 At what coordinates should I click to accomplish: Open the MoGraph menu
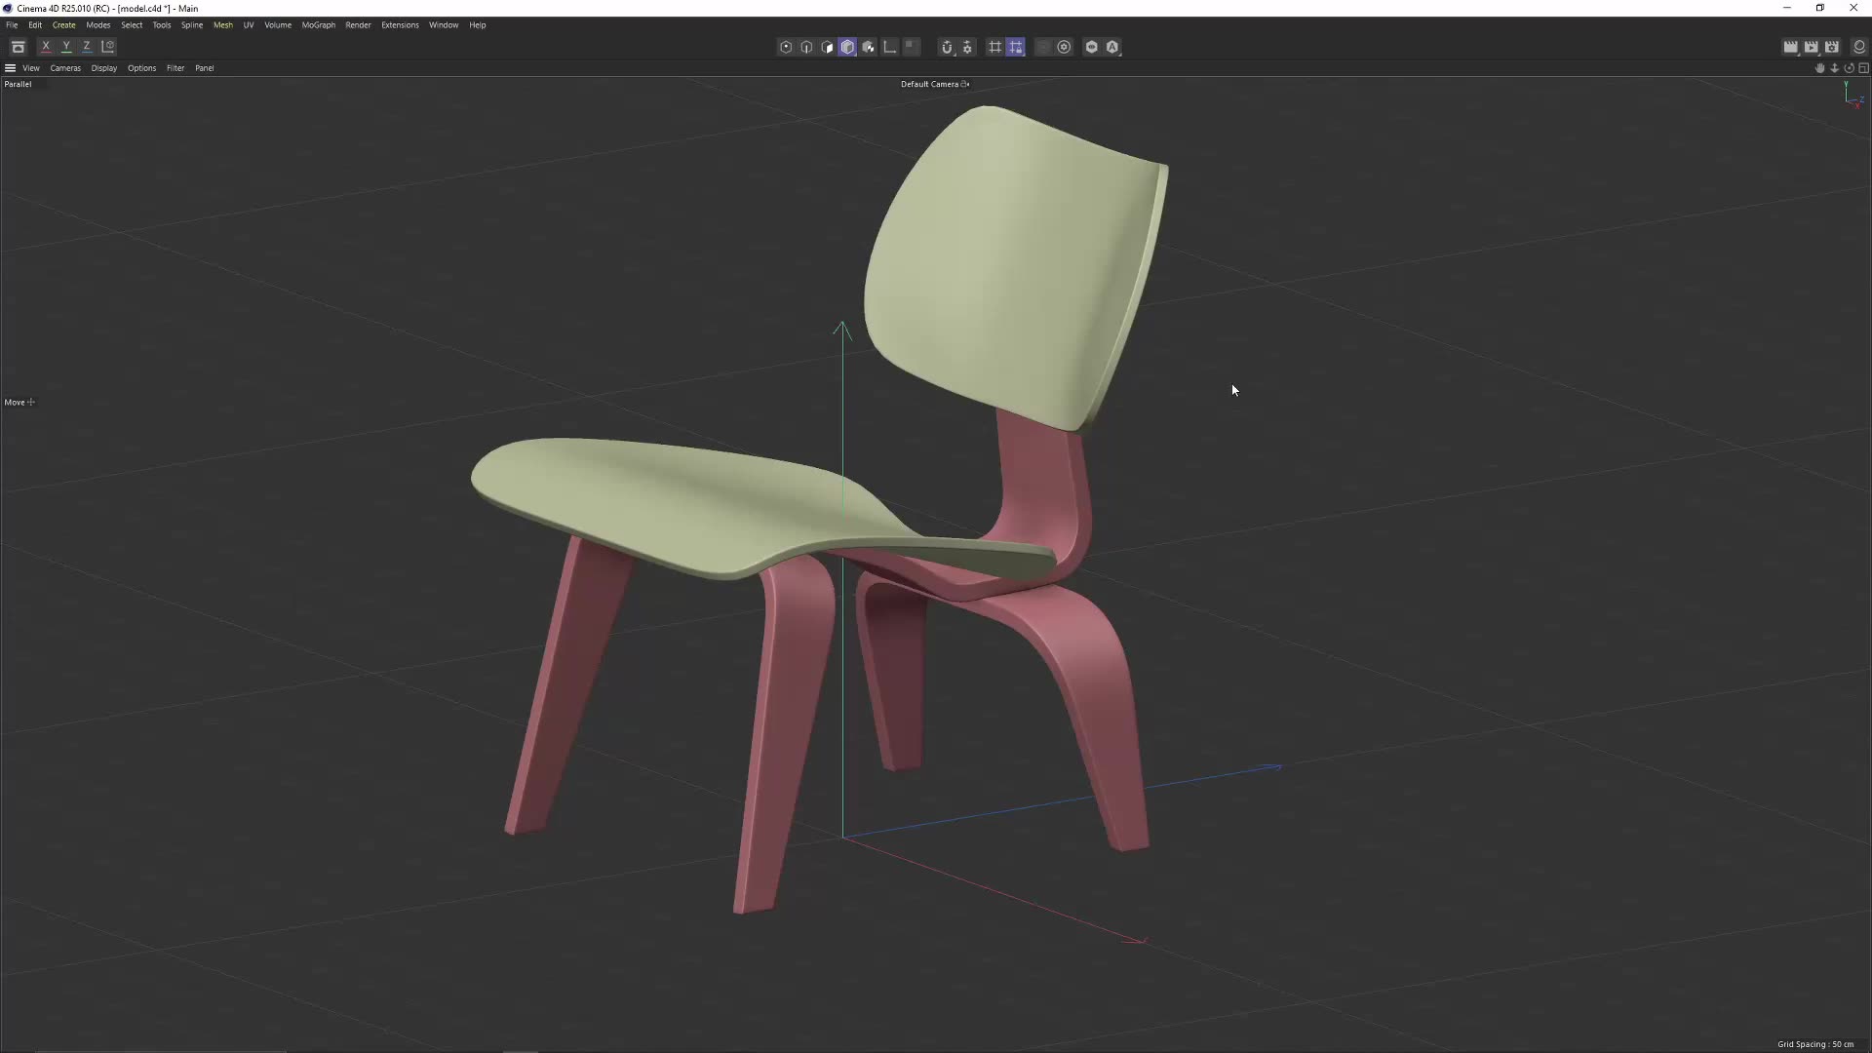point(319,25)
